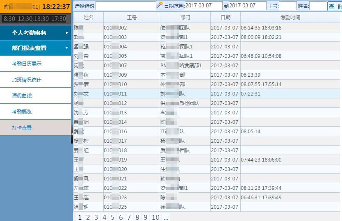Select attendance time 06:46:31 17:39:49

(x=261, y=198)
